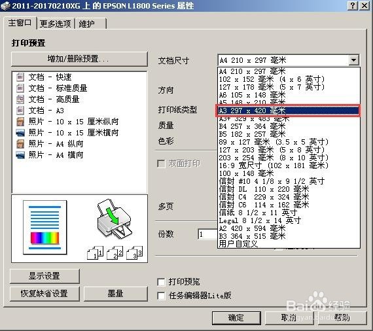Open the 更多选项 tab
Image resolution: width=373 pixels, height=331 pixels.
[56, 24]
